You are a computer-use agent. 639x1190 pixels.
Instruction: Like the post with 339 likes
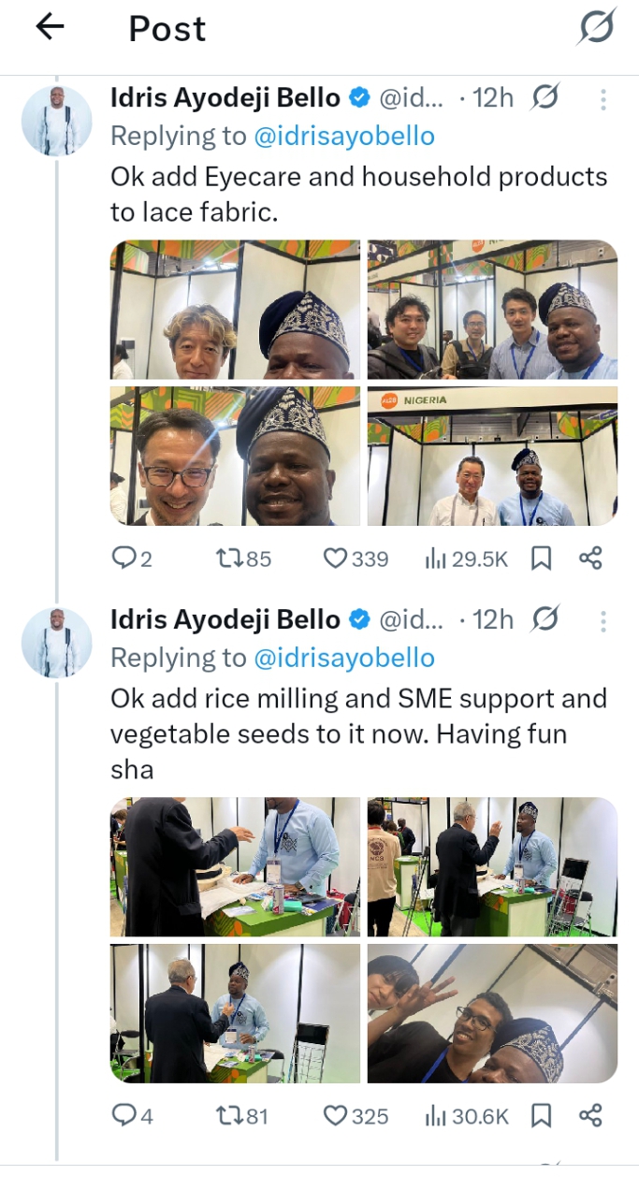click(x=335, y=559)
